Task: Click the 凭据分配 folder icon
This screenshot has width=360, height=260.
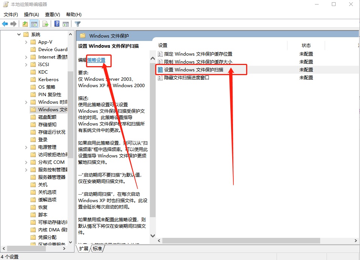Action: click(33, 237)
